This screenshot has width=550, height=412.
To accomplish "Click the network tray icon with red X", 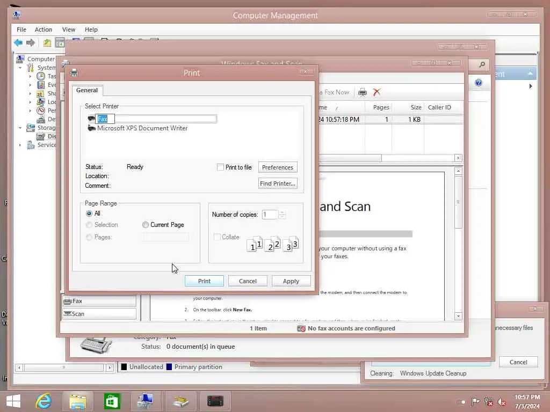I will coord(489,402).
